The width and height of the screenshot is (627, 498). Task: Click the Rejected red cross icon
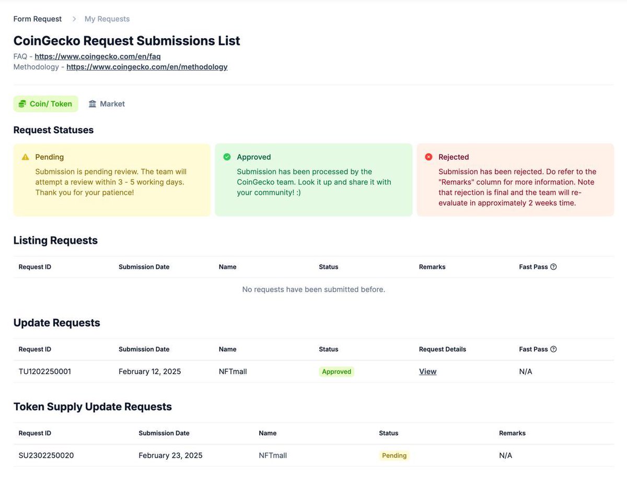point(428,157)
